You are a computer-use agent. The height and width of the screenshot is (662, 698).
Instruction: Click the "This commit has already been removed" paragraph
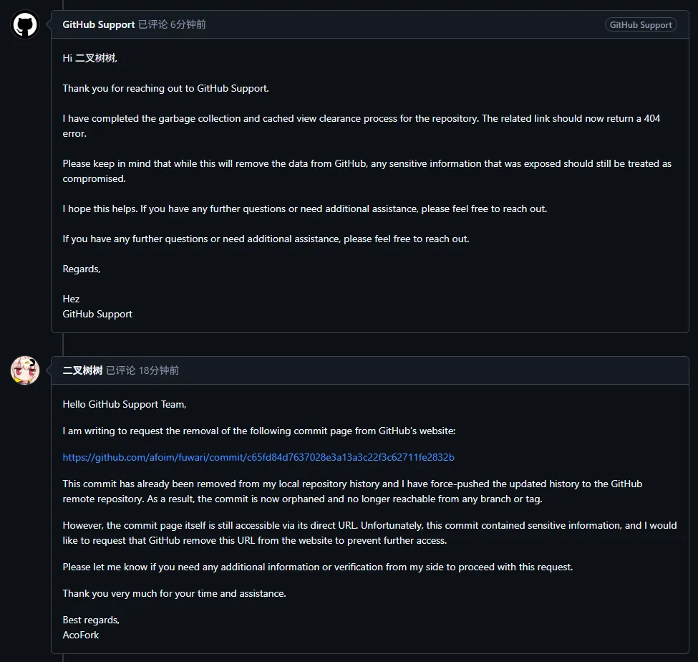pos(352,491)
